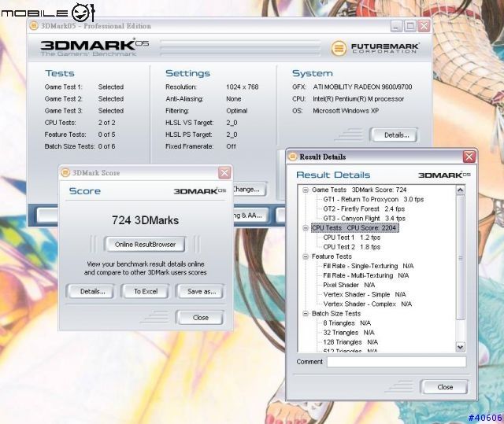Viewport: 504px width, 424px height.
Task: Select Vertex Shader - Complex row
Action: pos(368,304)
